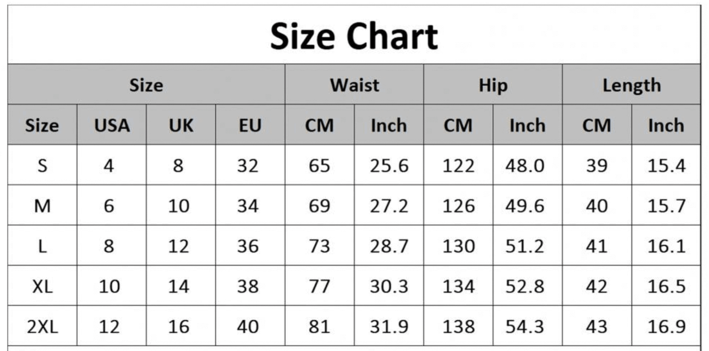
Task: Select the 2XL size row label
Action: (42, 327)
